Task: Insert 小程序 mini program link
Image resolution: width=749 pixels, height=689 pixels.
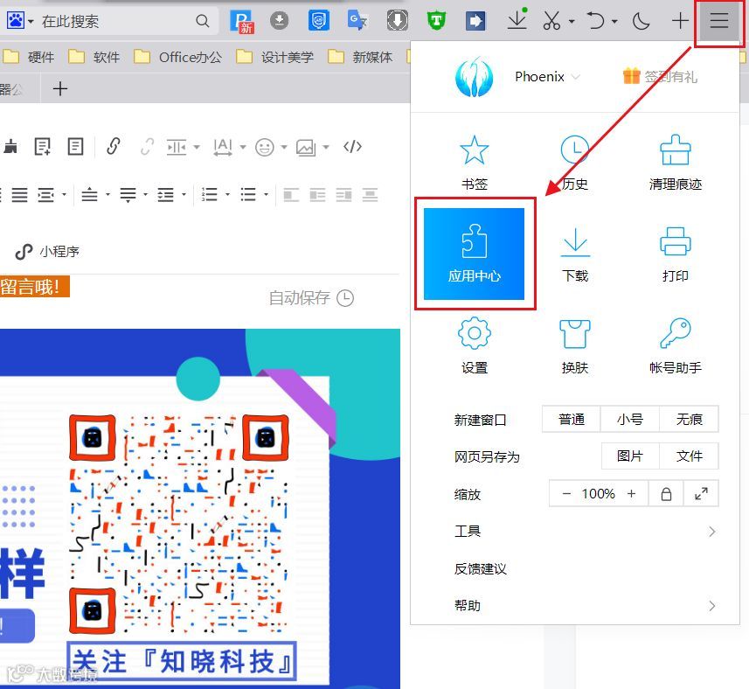Action: tap(47, 251)
